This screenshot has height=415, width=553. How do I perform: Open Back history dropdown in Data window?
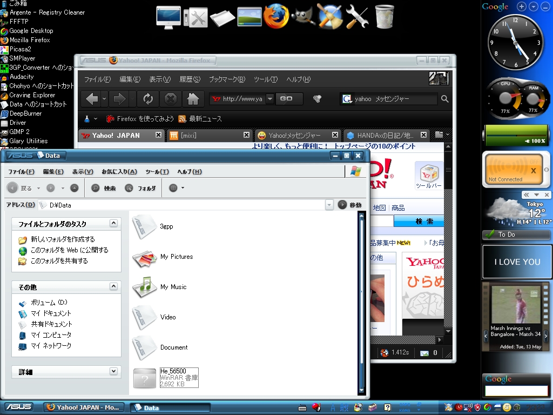(x=38, y=188)
